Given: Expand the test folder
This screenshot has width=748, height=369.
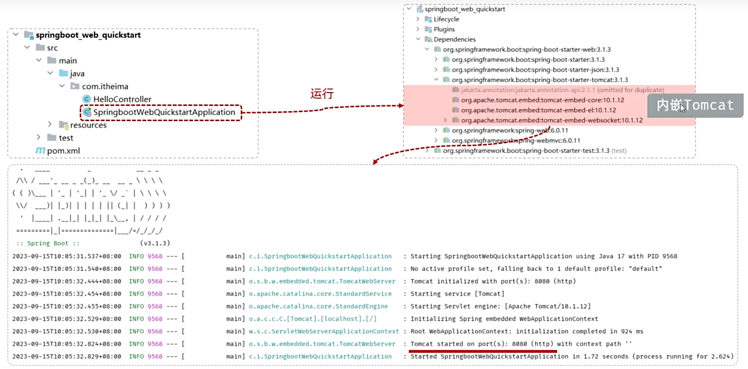Looking at the screenshot, I should (x=39, y=137).
